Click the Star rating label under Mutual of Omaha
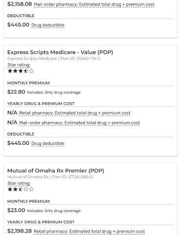 [19, 183]
